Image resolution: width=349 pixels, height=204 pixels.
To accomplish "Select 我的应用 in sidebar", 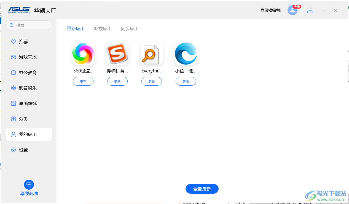I will [29, 134].
